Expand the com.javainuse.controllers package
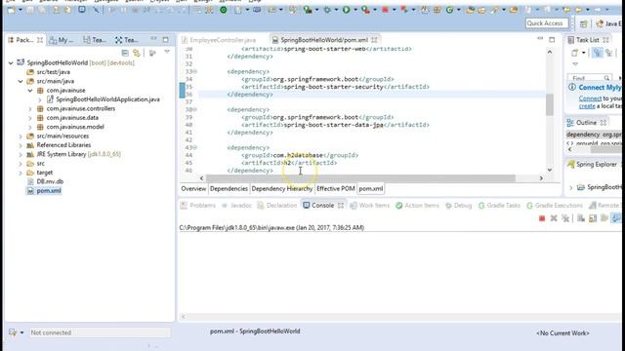625x351 pixels. 30,108
